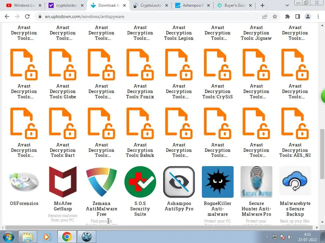Click the Globe decryption tool file icon
The width and height of the screenshot is (325, 243).
pos(63,65)
